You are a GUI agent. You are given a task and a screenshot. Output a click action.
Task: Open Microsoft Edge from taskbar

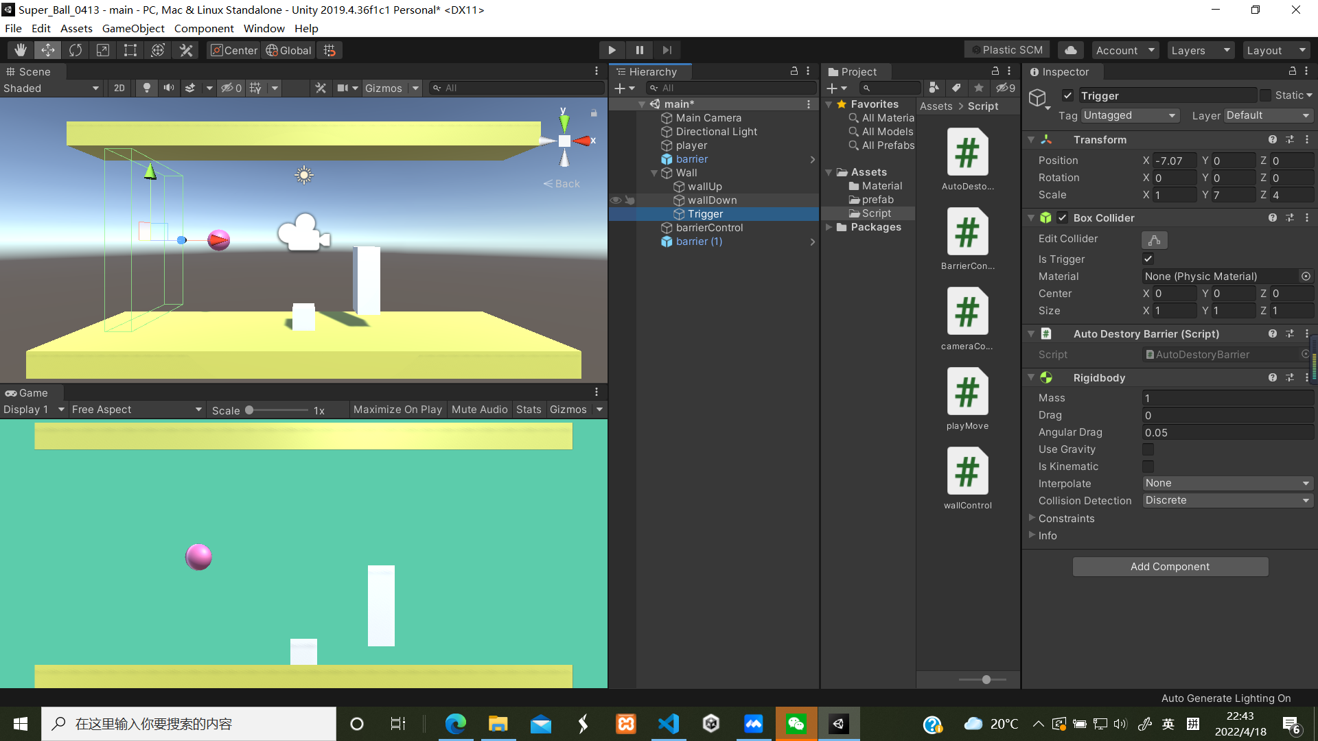[456, 724]
